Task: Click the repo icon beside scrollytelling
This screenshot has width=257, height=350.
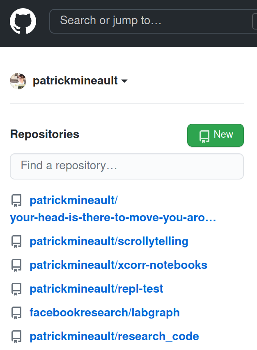Action: click(16, 242)
